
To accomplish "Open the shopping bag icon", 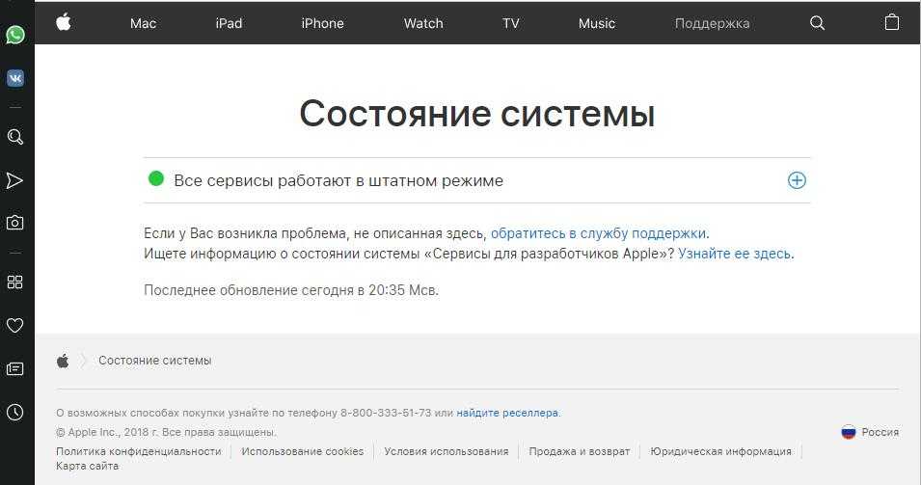I will coord(892,23).
